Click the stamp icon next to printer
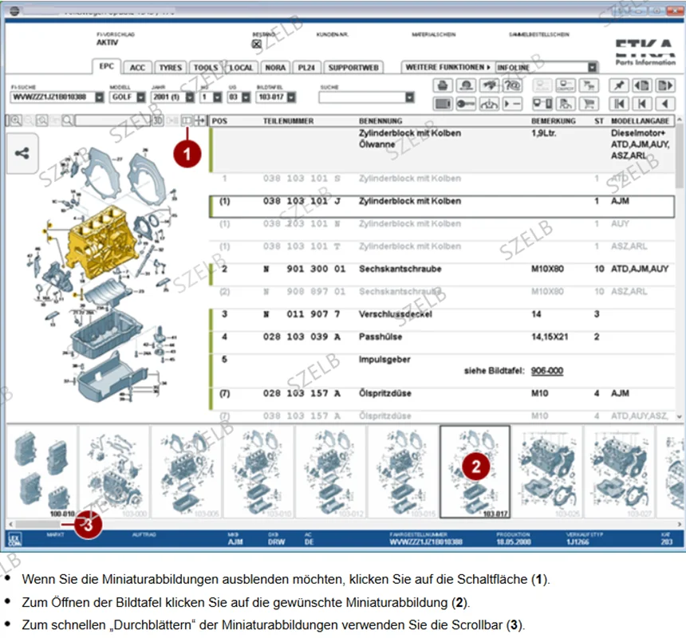The height and width of the screenshot is (638, 686). [466, 85]
